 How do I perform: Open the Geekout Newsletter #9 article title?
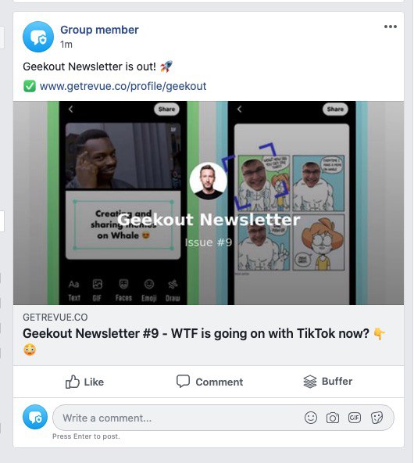pyautogui.click(x=204, y=341)
